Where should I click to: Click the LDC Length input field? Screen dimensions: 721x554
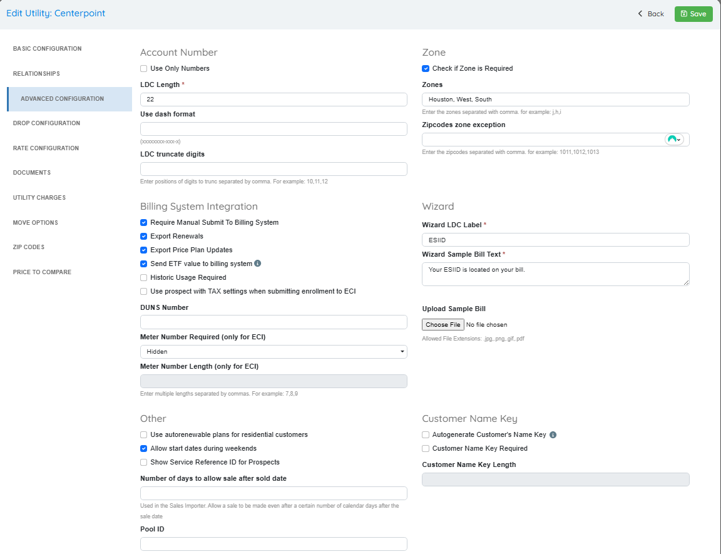pos(274,100)
